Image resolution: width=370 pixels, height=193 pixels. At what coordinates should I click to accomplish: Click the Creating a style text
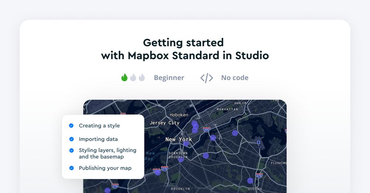point(99,126)
